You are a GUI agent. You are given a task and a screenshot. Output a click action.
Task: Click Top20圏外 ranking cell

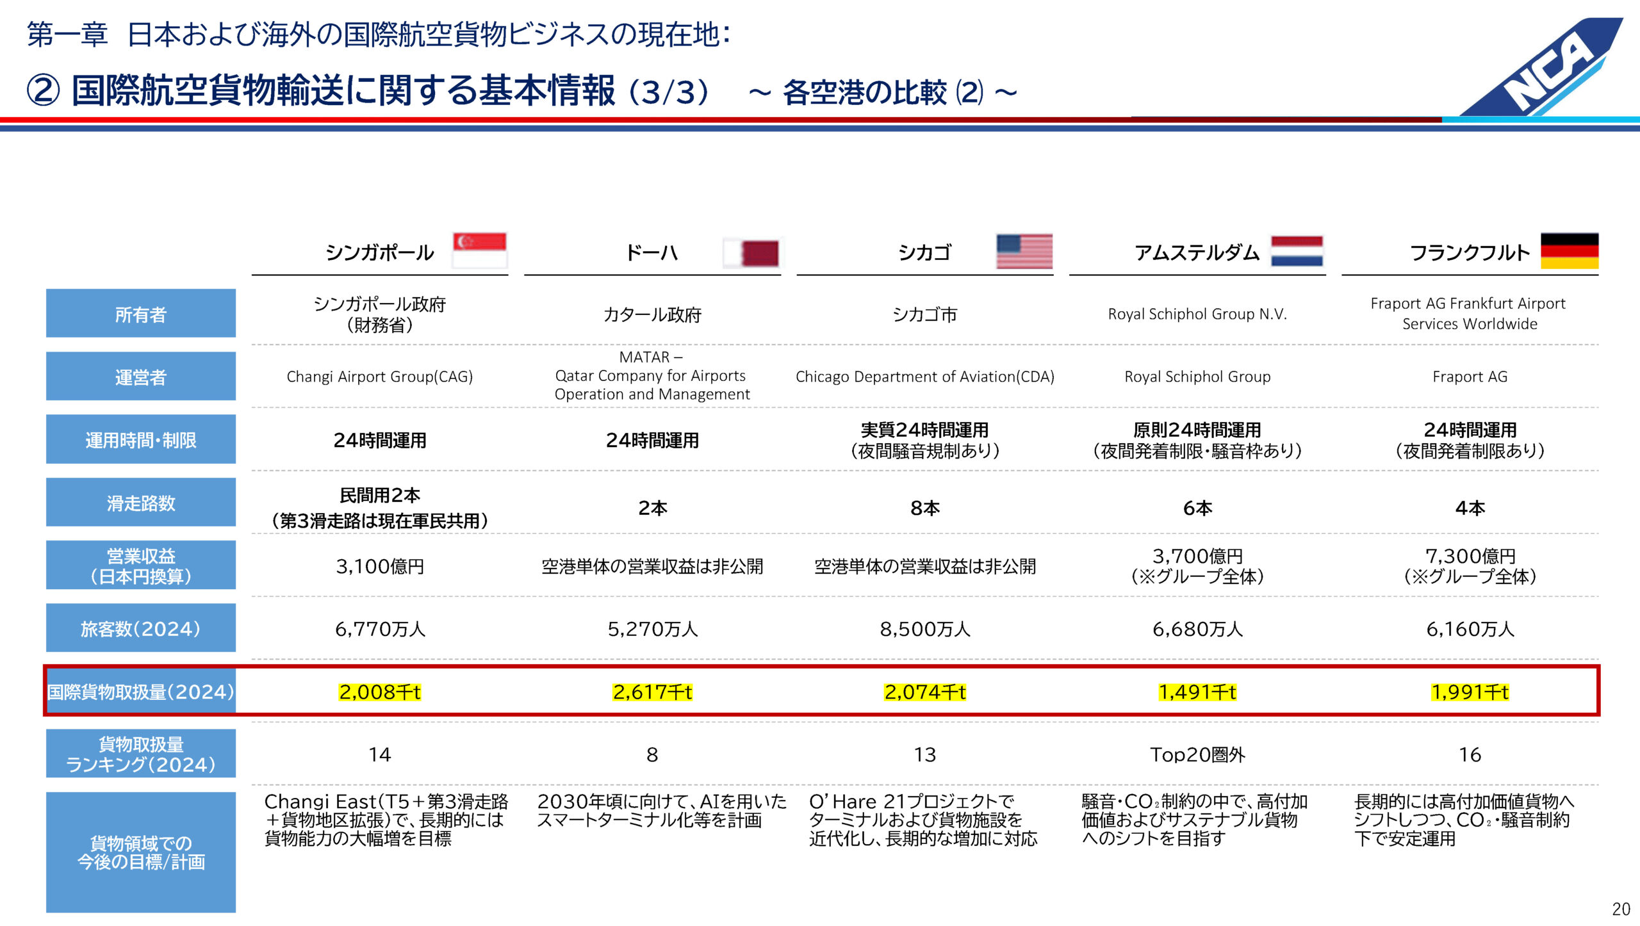pos(1197,754)
